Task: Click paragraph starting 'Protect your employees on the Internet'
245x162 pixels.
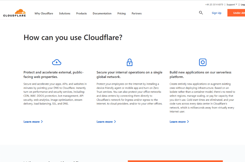Action: coord(129,94)
